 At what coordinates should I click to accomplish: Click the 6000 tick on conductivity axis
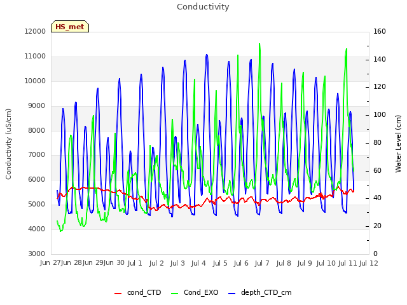tap(37, 179)
